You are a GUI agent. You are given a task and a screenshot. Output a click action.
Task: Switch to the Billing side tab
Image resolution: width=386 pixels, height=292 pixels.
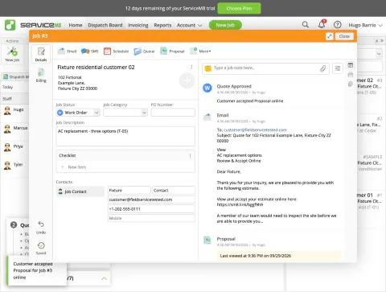click(x=41, y=75)
